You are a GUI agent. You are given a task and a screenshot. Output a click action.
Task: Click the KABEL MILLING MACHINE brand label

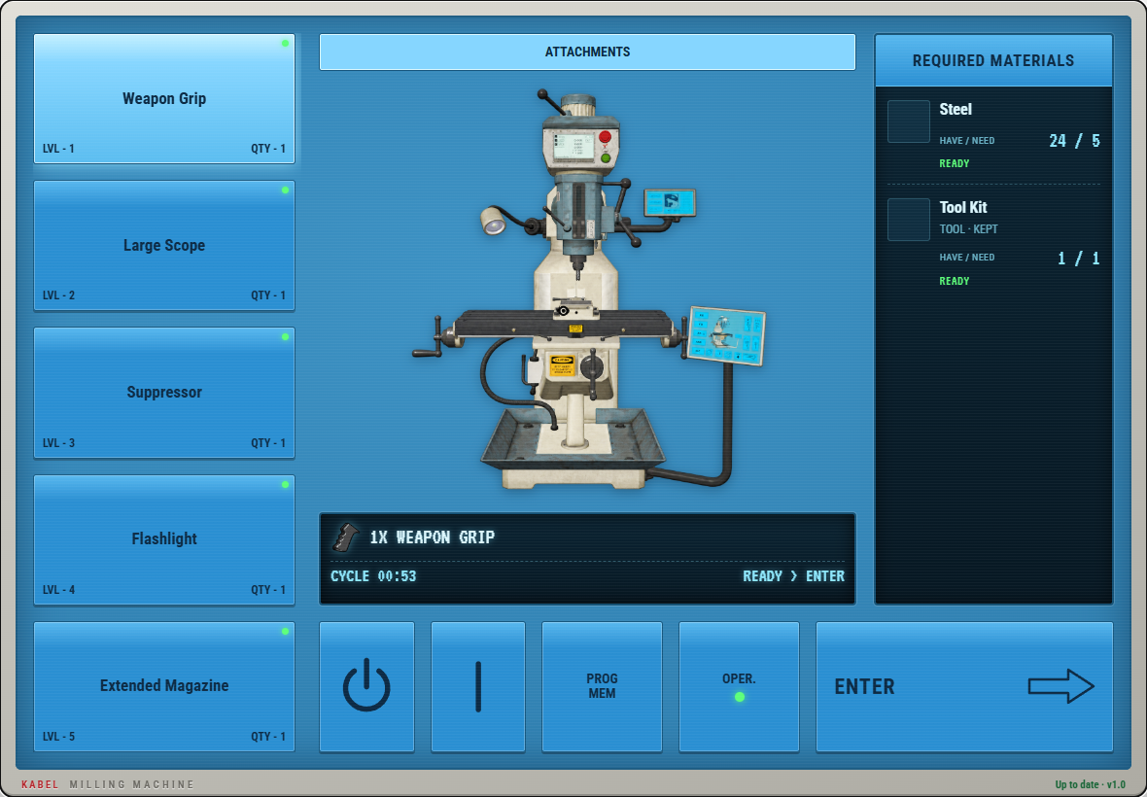coord(108,784)
